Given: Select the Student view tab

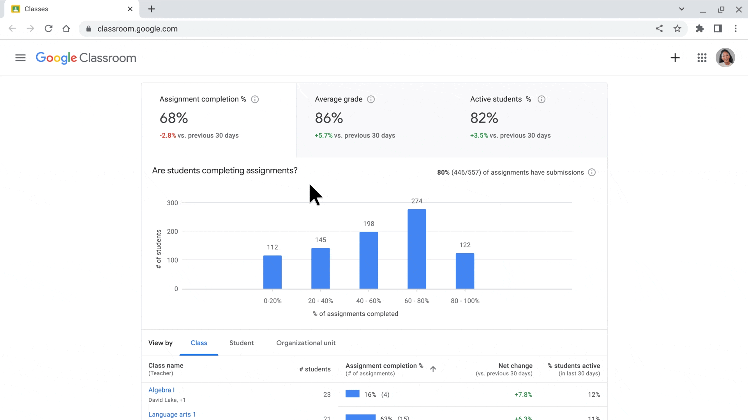Looking at the screenshot, I should 241,343.
